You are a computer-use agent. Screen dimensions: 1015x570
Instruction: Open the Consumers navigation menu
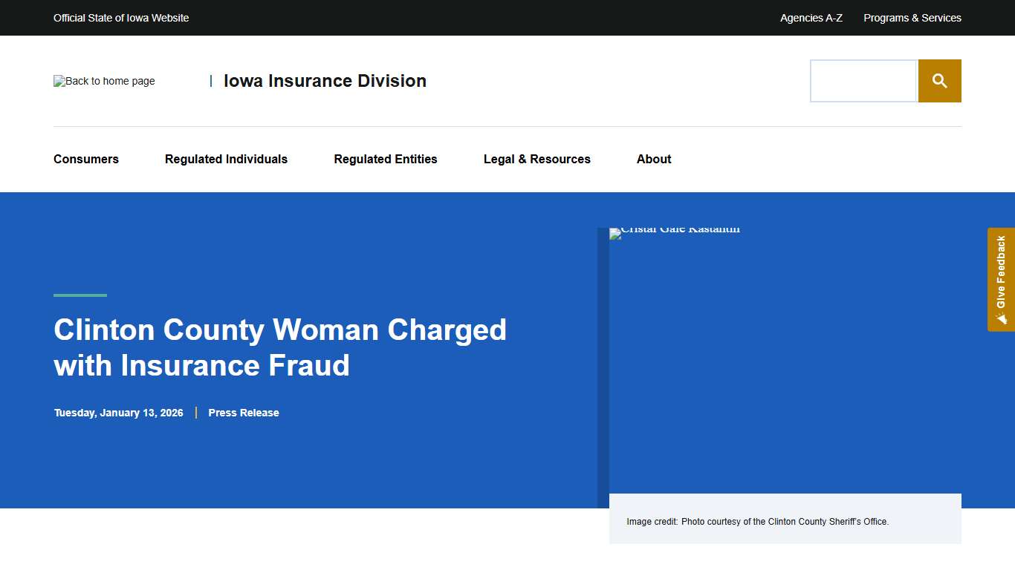click(85, 159)
